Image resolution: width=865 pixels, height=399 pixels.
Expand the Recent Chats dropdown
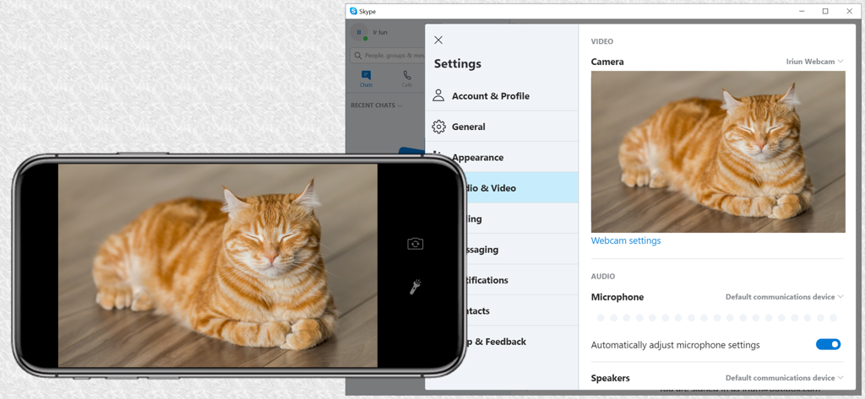point(376,105)
